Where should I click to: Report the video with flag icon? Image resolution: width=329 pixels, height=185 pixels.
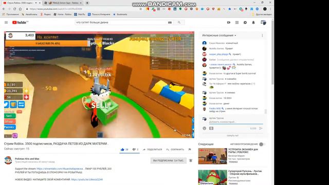(x=190, y=150)
